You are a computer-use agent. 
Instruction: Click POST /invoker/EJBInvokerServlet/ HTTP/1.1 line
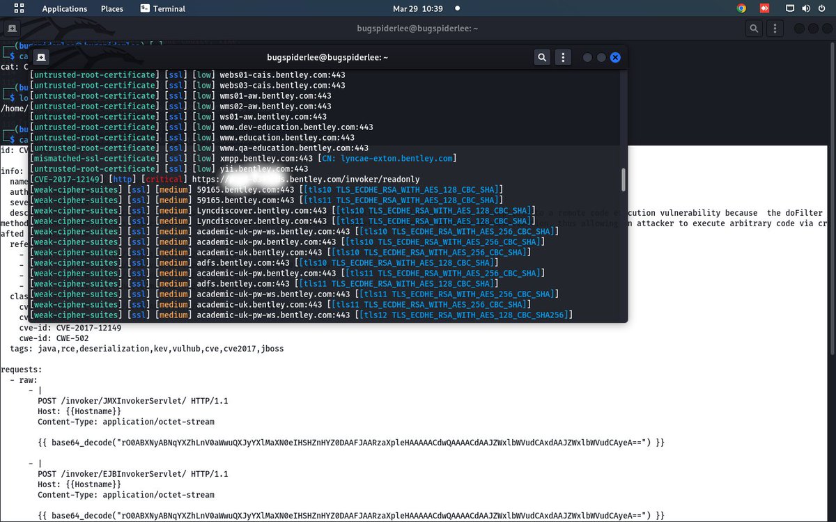pos(133,474)
